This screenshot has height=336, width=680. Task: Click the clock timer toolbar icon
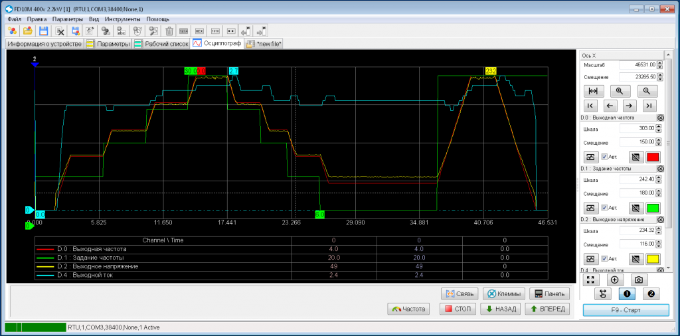tap(138, 31)
